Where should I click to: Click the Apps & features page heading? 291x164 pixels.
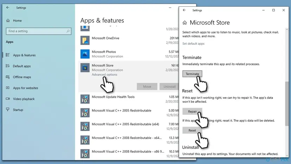(102, 20)
